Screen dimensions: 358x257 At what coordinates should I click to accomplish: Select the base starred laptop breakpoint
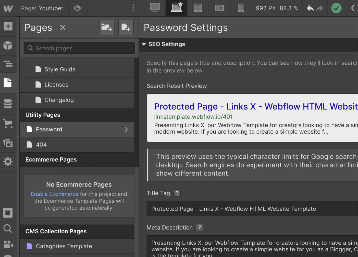click(x=177, y=8)
